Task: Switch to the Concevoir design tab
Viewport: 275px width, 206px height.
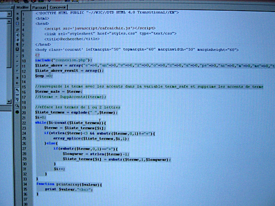Action: pyautogui.click(x=57, y=7)
